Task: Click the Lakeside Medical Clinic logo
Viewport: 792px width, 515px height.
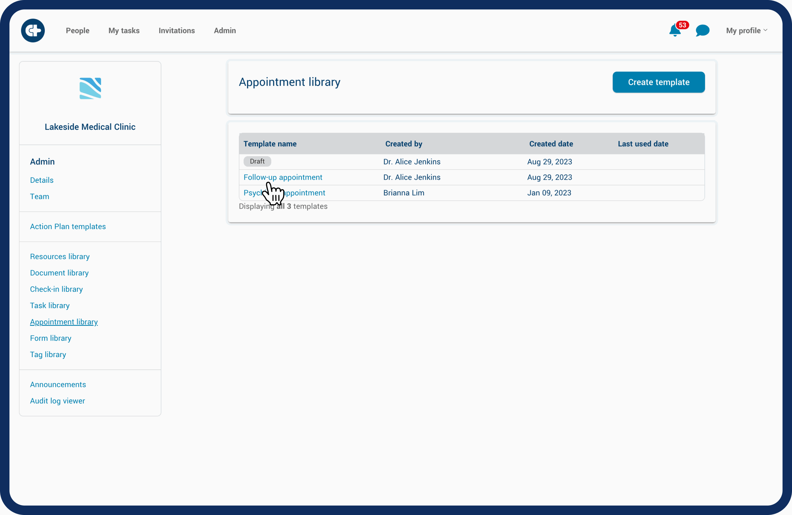Action: pos(90,89)
